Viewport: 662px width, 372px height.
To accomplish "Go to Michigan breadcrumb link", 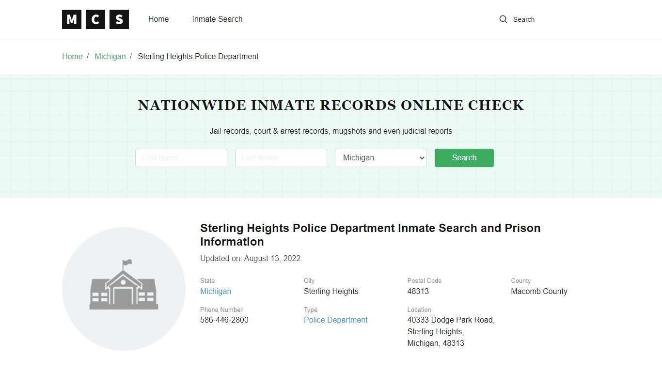I will tap(110, 56).
